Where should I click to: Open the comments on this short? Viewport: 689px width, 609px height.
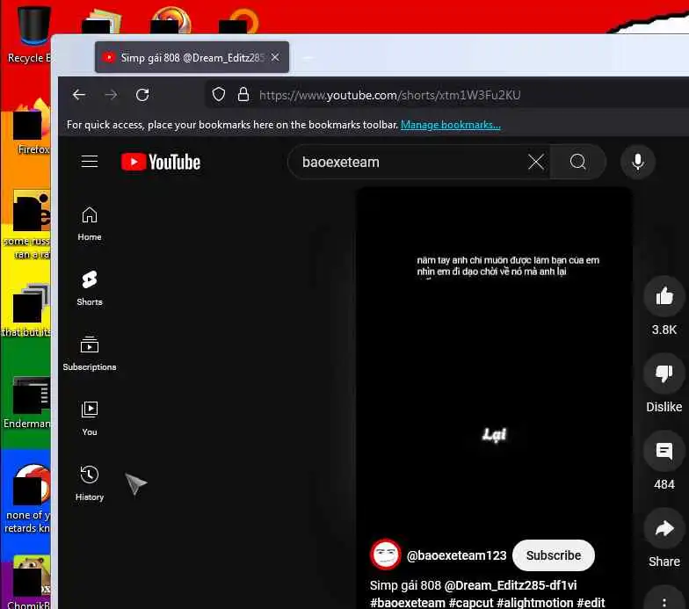(664, 451)
